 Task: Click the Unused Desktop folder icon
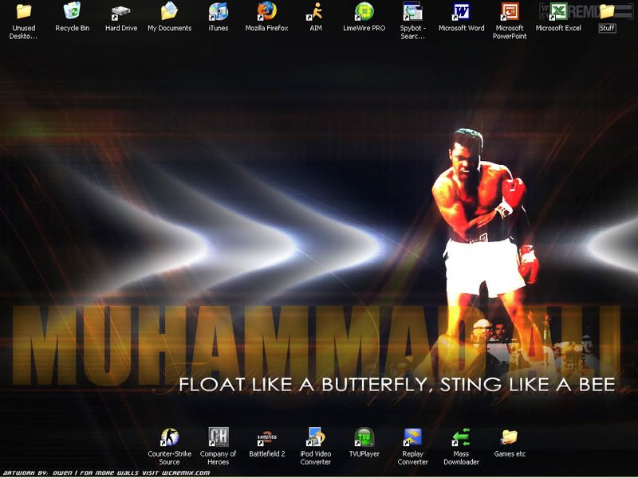point(24,12)
